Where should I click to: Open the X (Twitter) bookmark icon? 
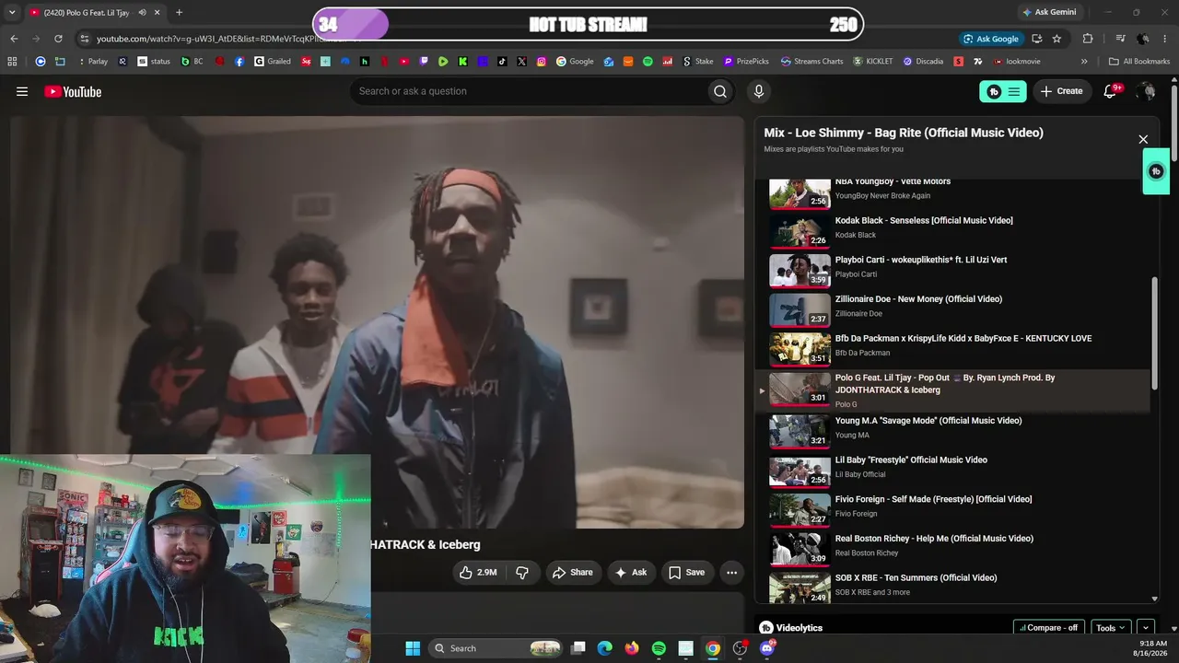click(522, 62)
